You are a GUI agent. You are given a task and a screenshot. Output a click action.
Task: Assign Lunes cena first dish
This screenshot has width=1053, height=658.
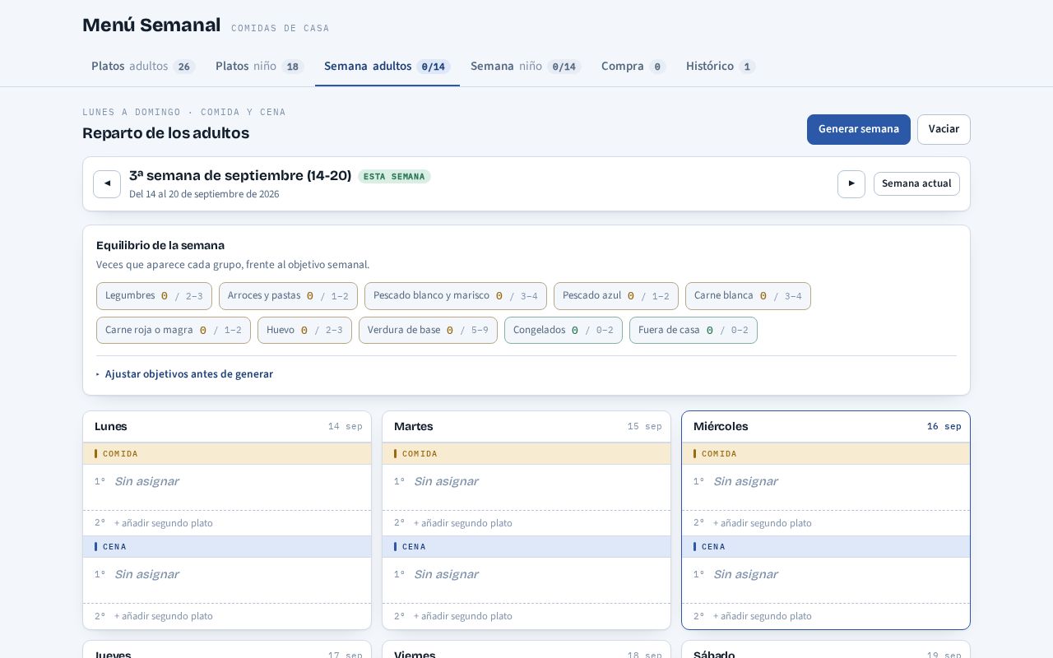pos(227,580)
